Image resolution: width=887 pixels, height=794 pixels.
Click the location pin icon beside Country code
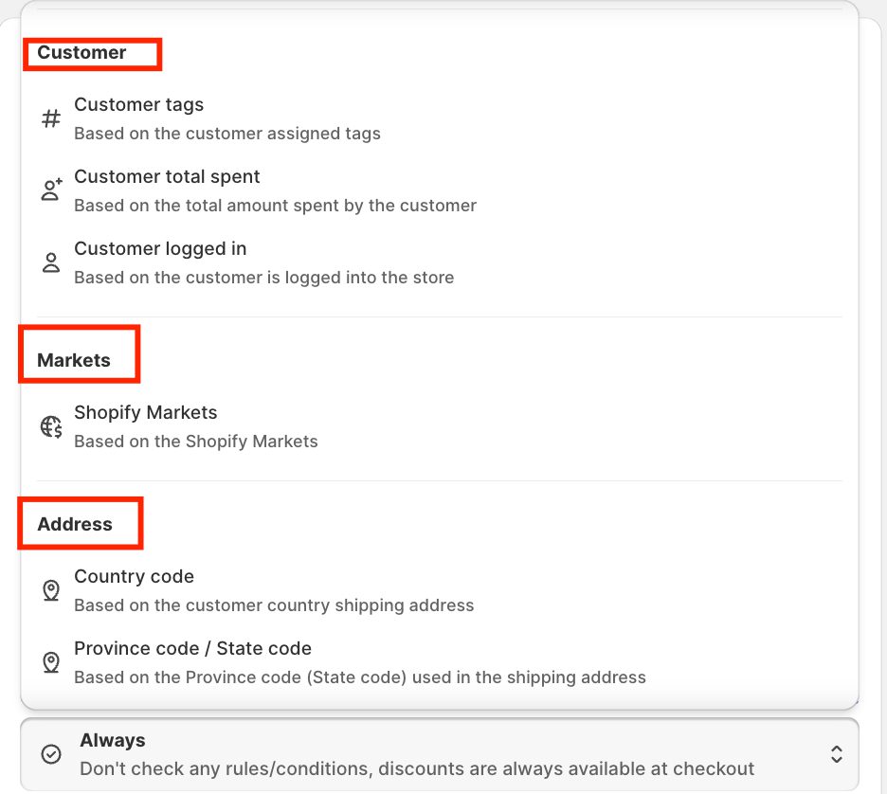click(x=51, y=590)
